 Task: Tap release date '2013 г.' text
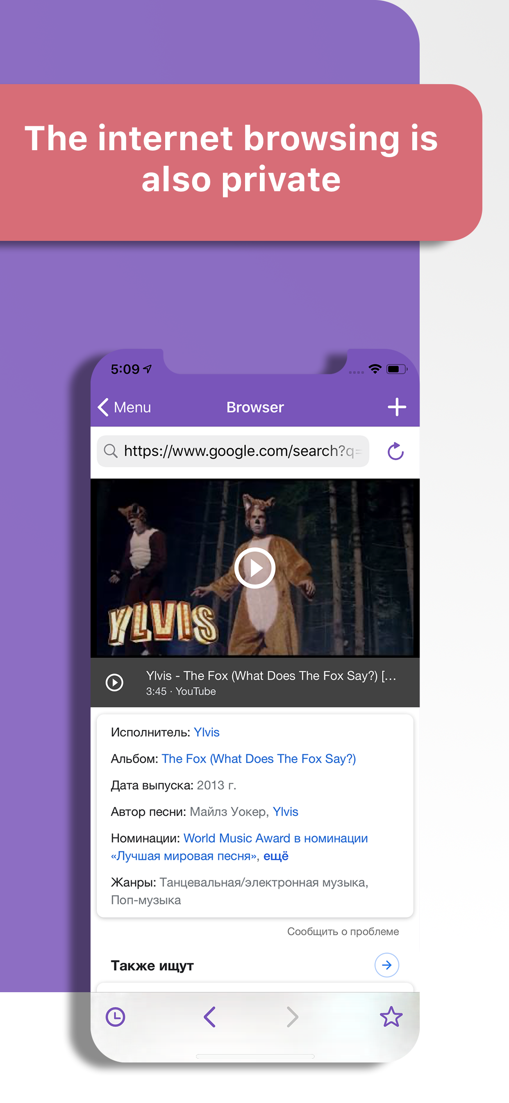(216, 785)
